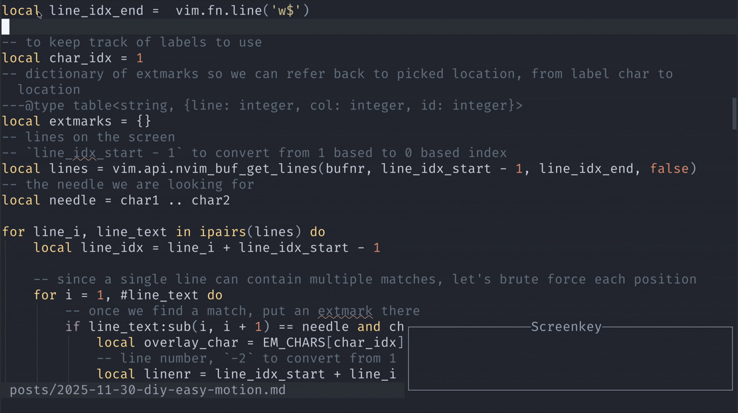Click the statusline file path diy-easy-motion.md
Viewport: 738px width, 413px height.
(x=148, y=390)
